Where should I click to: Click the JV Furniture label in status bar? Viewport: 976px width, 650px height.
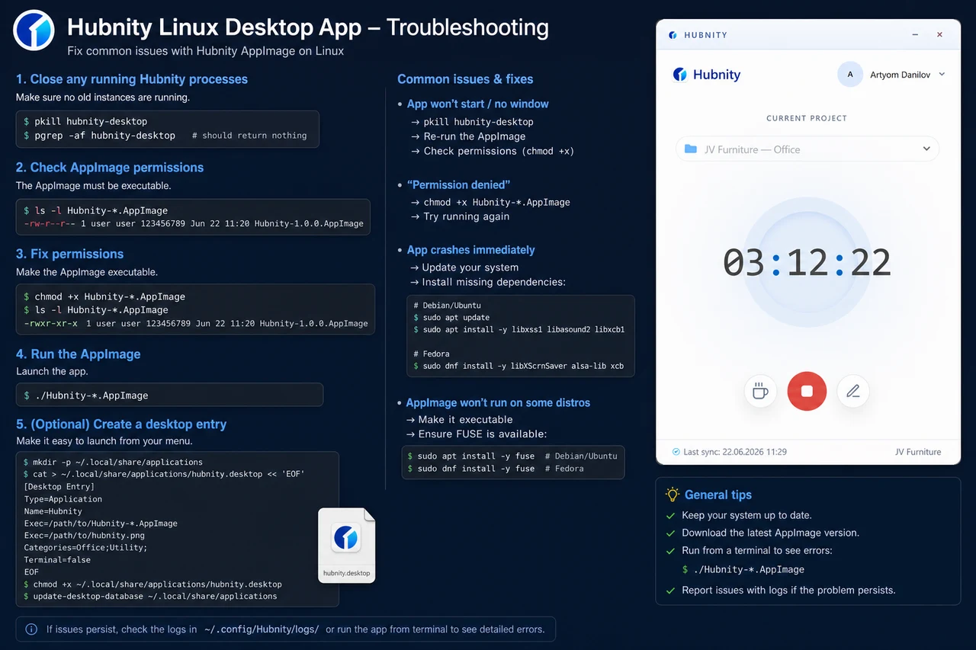(x=918, y=452)
